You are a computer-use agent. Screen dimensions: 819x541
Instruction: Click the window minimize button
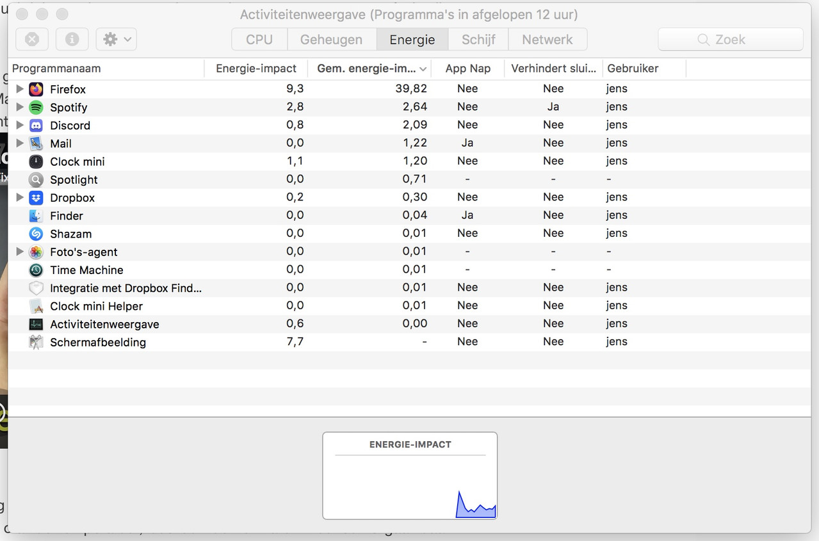(x=42, y=14)
